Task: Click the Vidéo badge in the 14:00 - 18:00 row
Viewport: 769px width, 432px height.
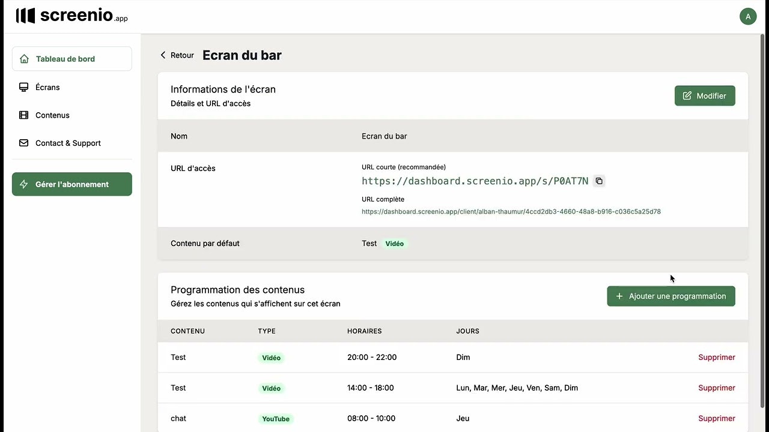Action: 271,388
